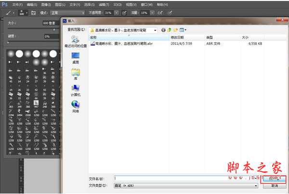This screenshot has width=289, height=194.
Task: Sort files by 类型 column header
Action: [223, 38]
